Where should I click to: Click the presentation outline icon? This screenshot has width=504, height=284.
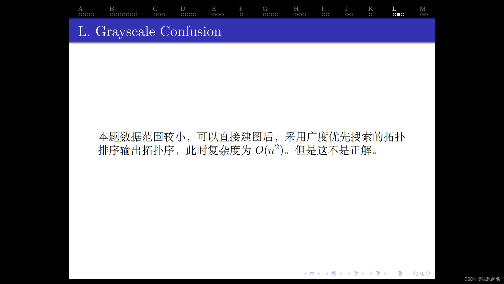click(x=400, y=274)
